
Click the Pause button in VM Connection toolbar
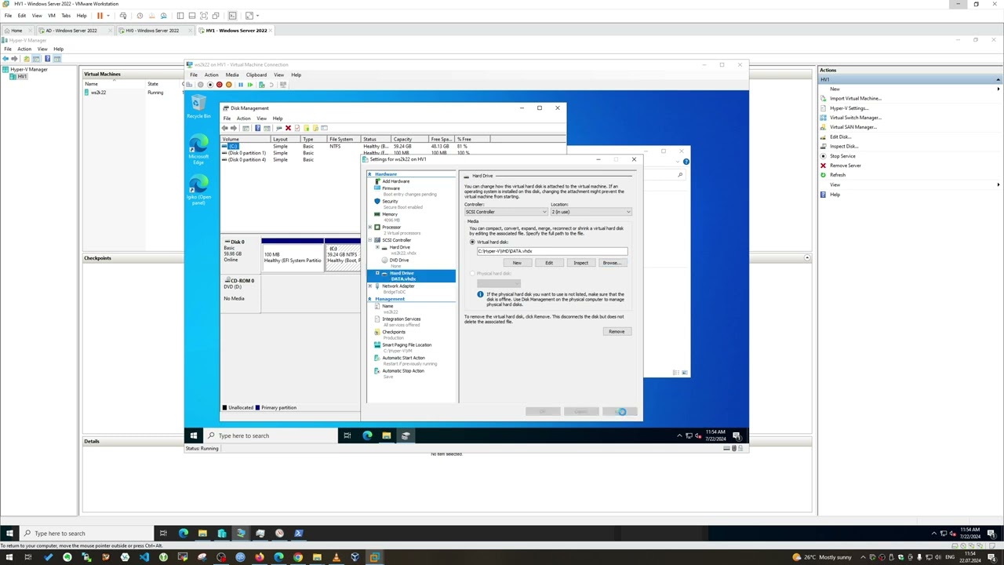pos(241,84)
